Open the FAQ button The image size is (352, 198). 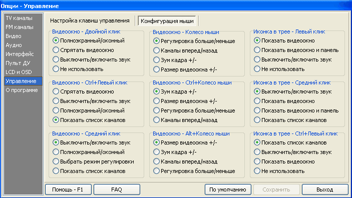click(x=117, y=189)
